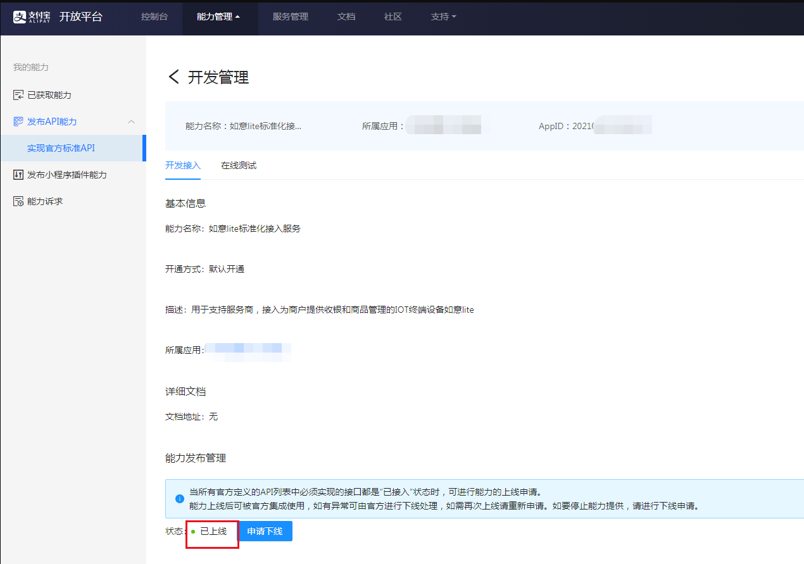Open 社区 in the top navigation
804x564 pixels.
click(393, 17)
